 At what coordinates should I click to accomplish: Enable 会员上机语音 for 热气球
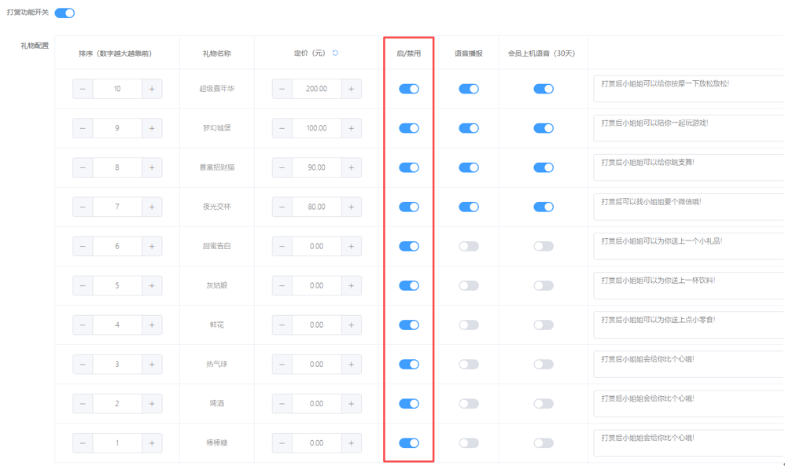pyautogui.click(x=544, y=365)
